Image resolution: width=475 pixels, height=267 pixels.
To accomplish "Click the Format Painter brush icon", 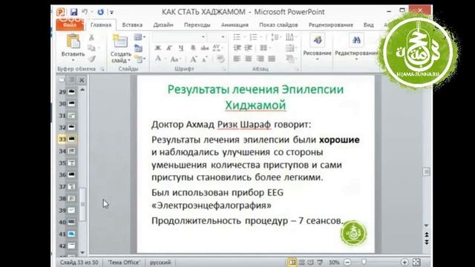I will [x=92, y=59].
